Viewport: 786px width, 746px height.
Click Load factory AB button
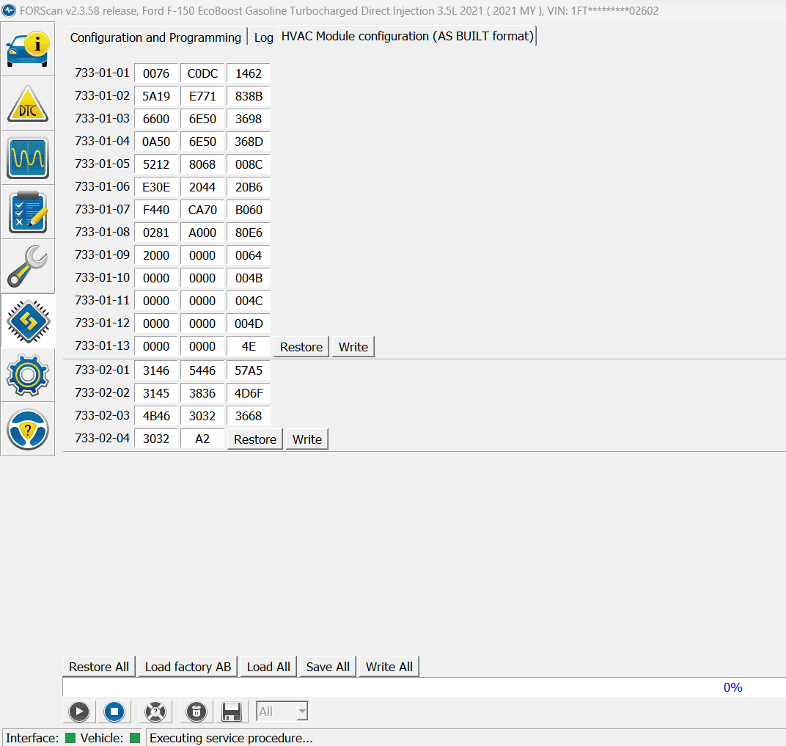coord(188,667)
